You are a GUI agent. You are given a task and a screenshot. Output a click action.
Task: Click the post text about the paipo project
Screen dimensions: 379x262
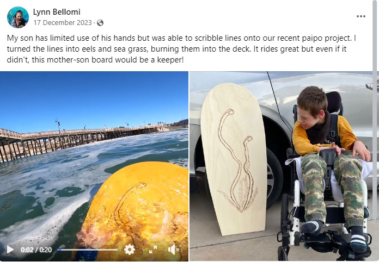click(181, 49)
